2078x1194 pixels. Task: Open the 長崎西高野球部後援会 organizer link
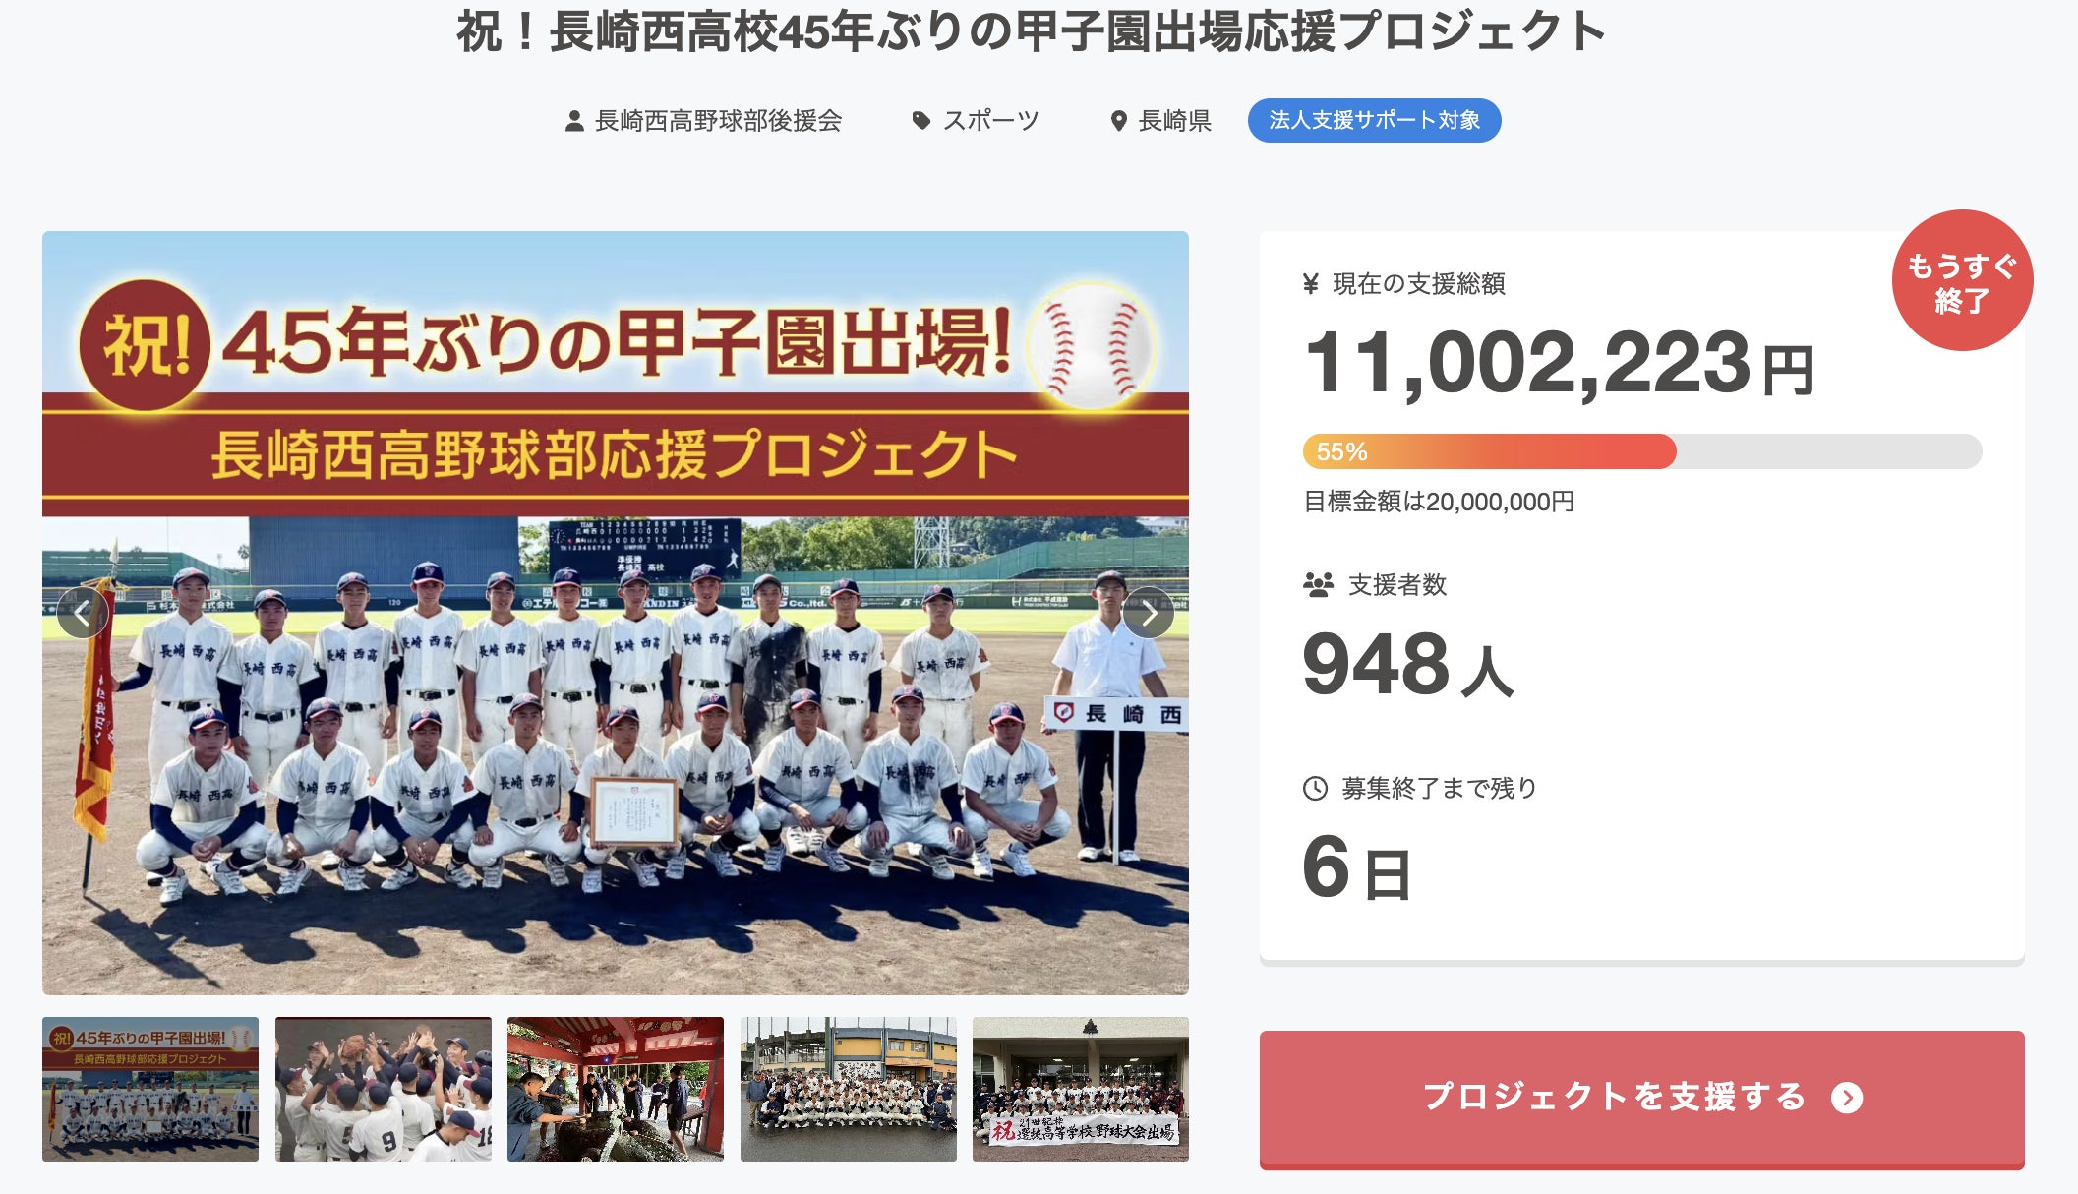click(719, 121)
